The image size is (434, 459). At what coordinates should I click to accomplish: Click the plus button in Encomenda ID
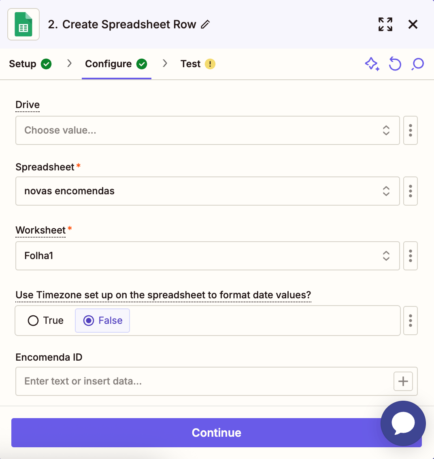point(403,381)
